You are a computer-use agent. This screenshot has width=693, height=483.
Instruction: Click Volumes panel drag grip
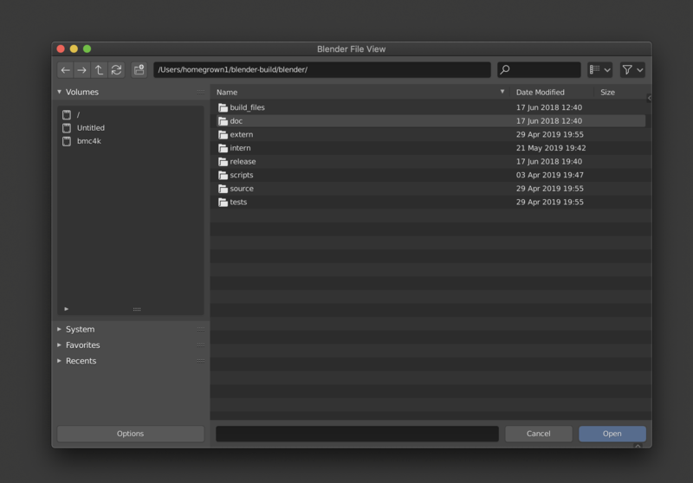(201, 92)
